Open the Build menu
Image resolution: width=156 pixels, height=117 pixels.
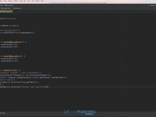click(x=21, y=1)
